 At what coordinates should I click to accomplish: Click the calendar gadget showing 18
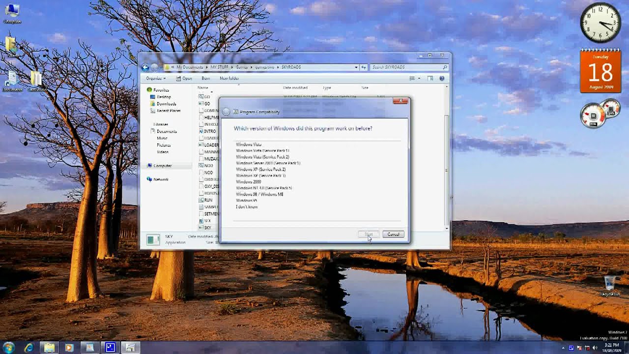[600, 71]
